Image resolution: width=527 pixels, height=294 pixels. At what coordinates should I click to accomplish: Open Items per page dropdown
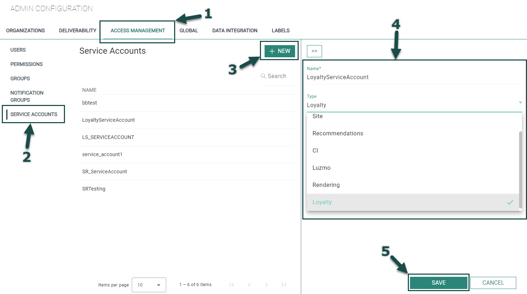(149, 285)
